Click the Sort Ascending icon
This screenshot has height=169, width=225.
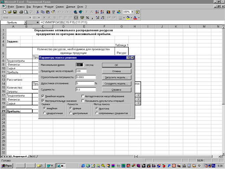point(97,12)
